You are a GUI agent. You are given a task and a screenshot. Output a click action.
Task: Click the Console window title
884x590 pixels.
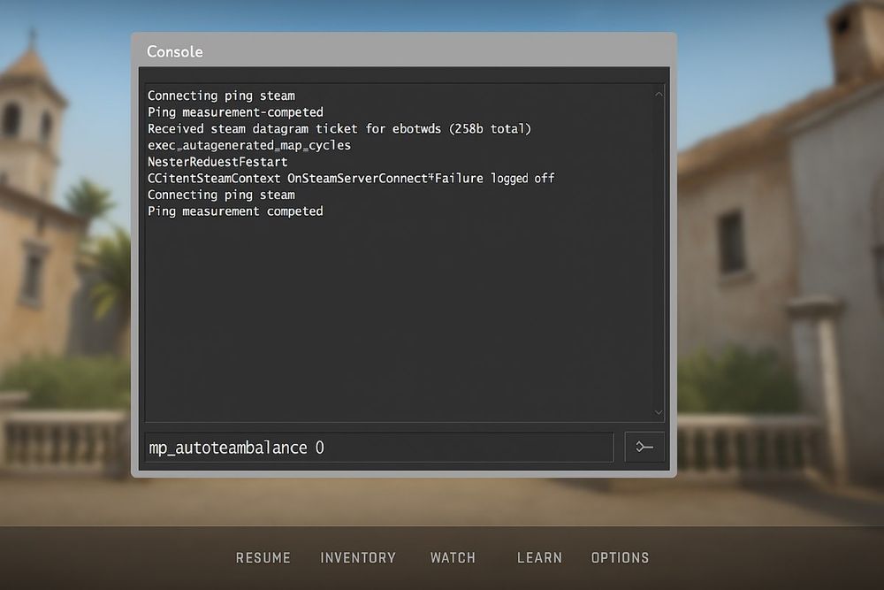pos(175,52)
